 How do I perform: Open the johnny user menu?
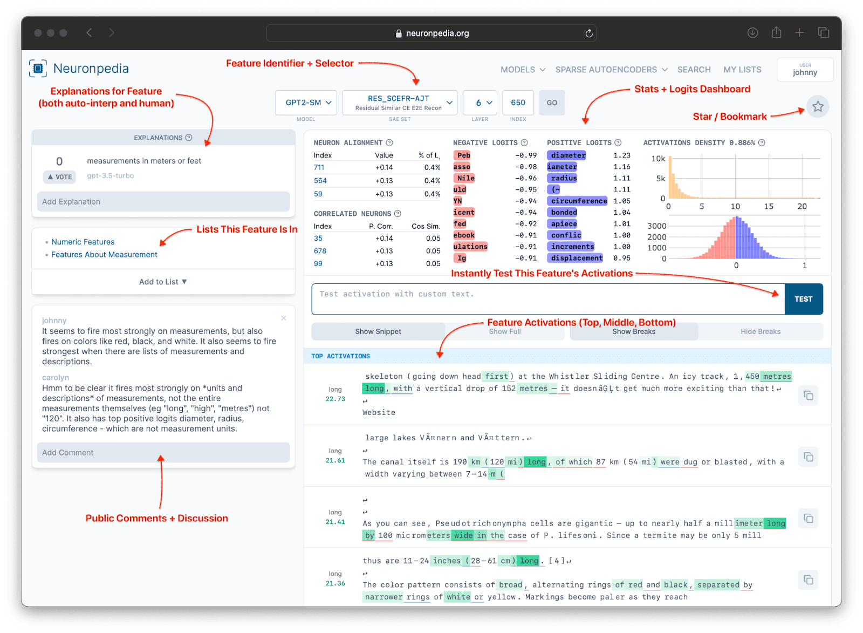805,70
